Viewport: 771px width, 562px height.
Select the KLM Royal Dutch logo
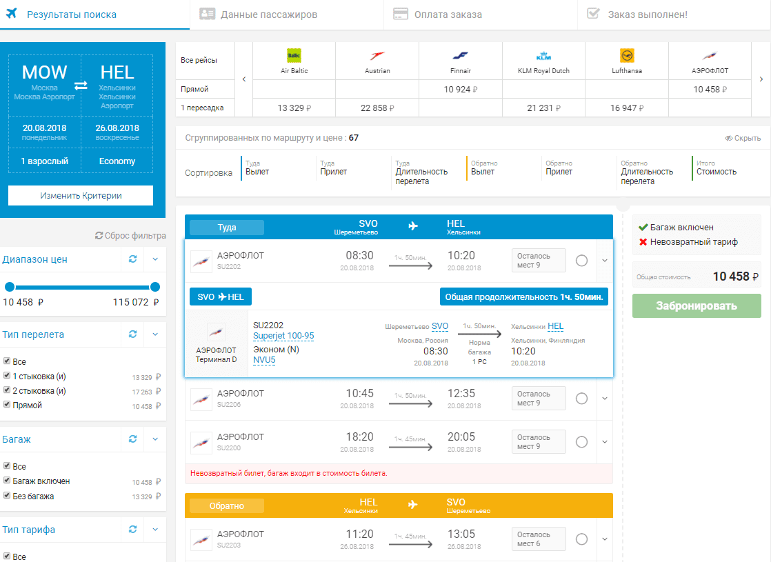coord(543,56)
